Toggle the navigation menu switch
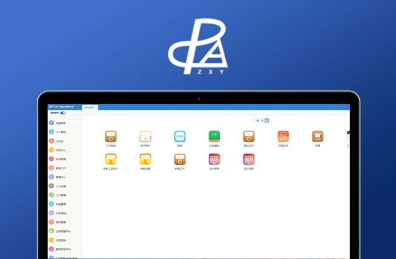The image size is (396, 259). pos(63,113)
